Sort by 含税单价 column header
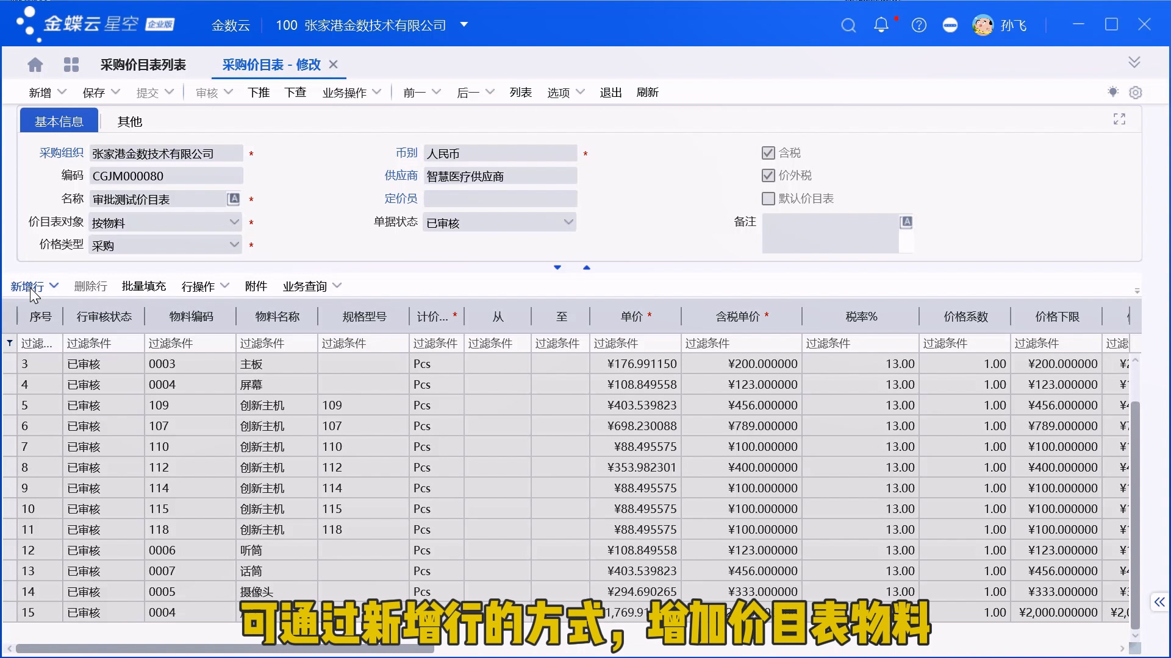 click(x=742, y=317)
